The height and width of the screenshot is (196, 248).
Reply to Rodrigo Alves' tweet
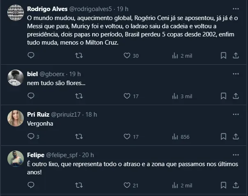[31, 56]
